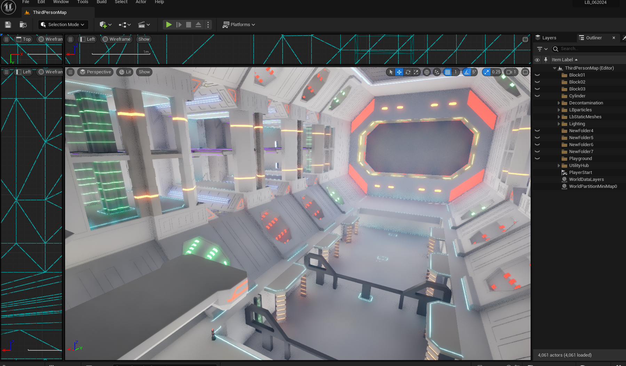
Task: Open the Selection Mode dropdown
Action: (x=63, y=25)
